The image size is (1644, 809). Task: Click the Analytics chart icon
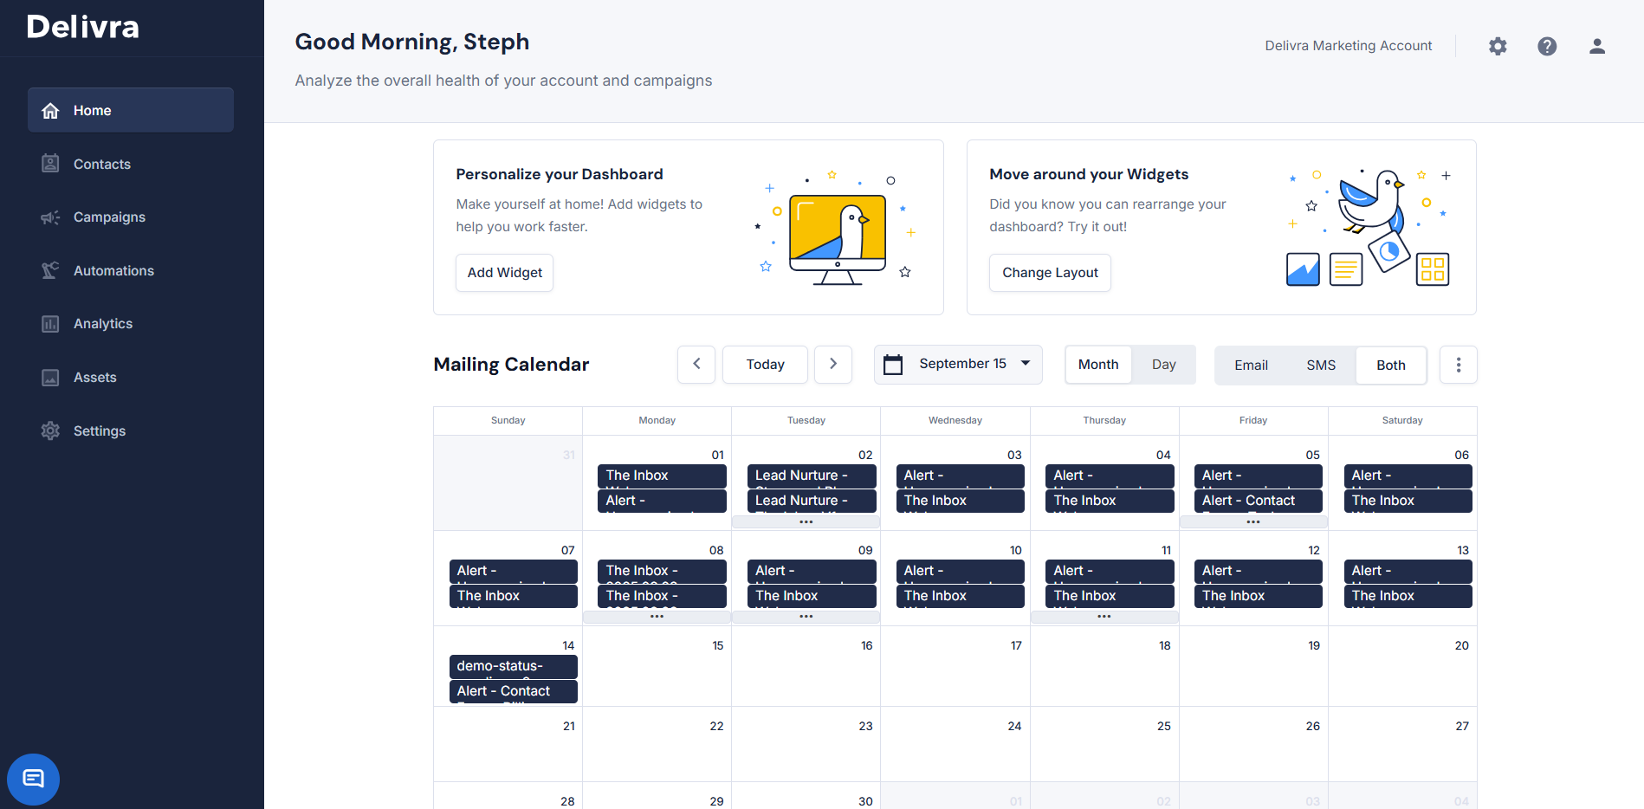[x=50, y=324]
